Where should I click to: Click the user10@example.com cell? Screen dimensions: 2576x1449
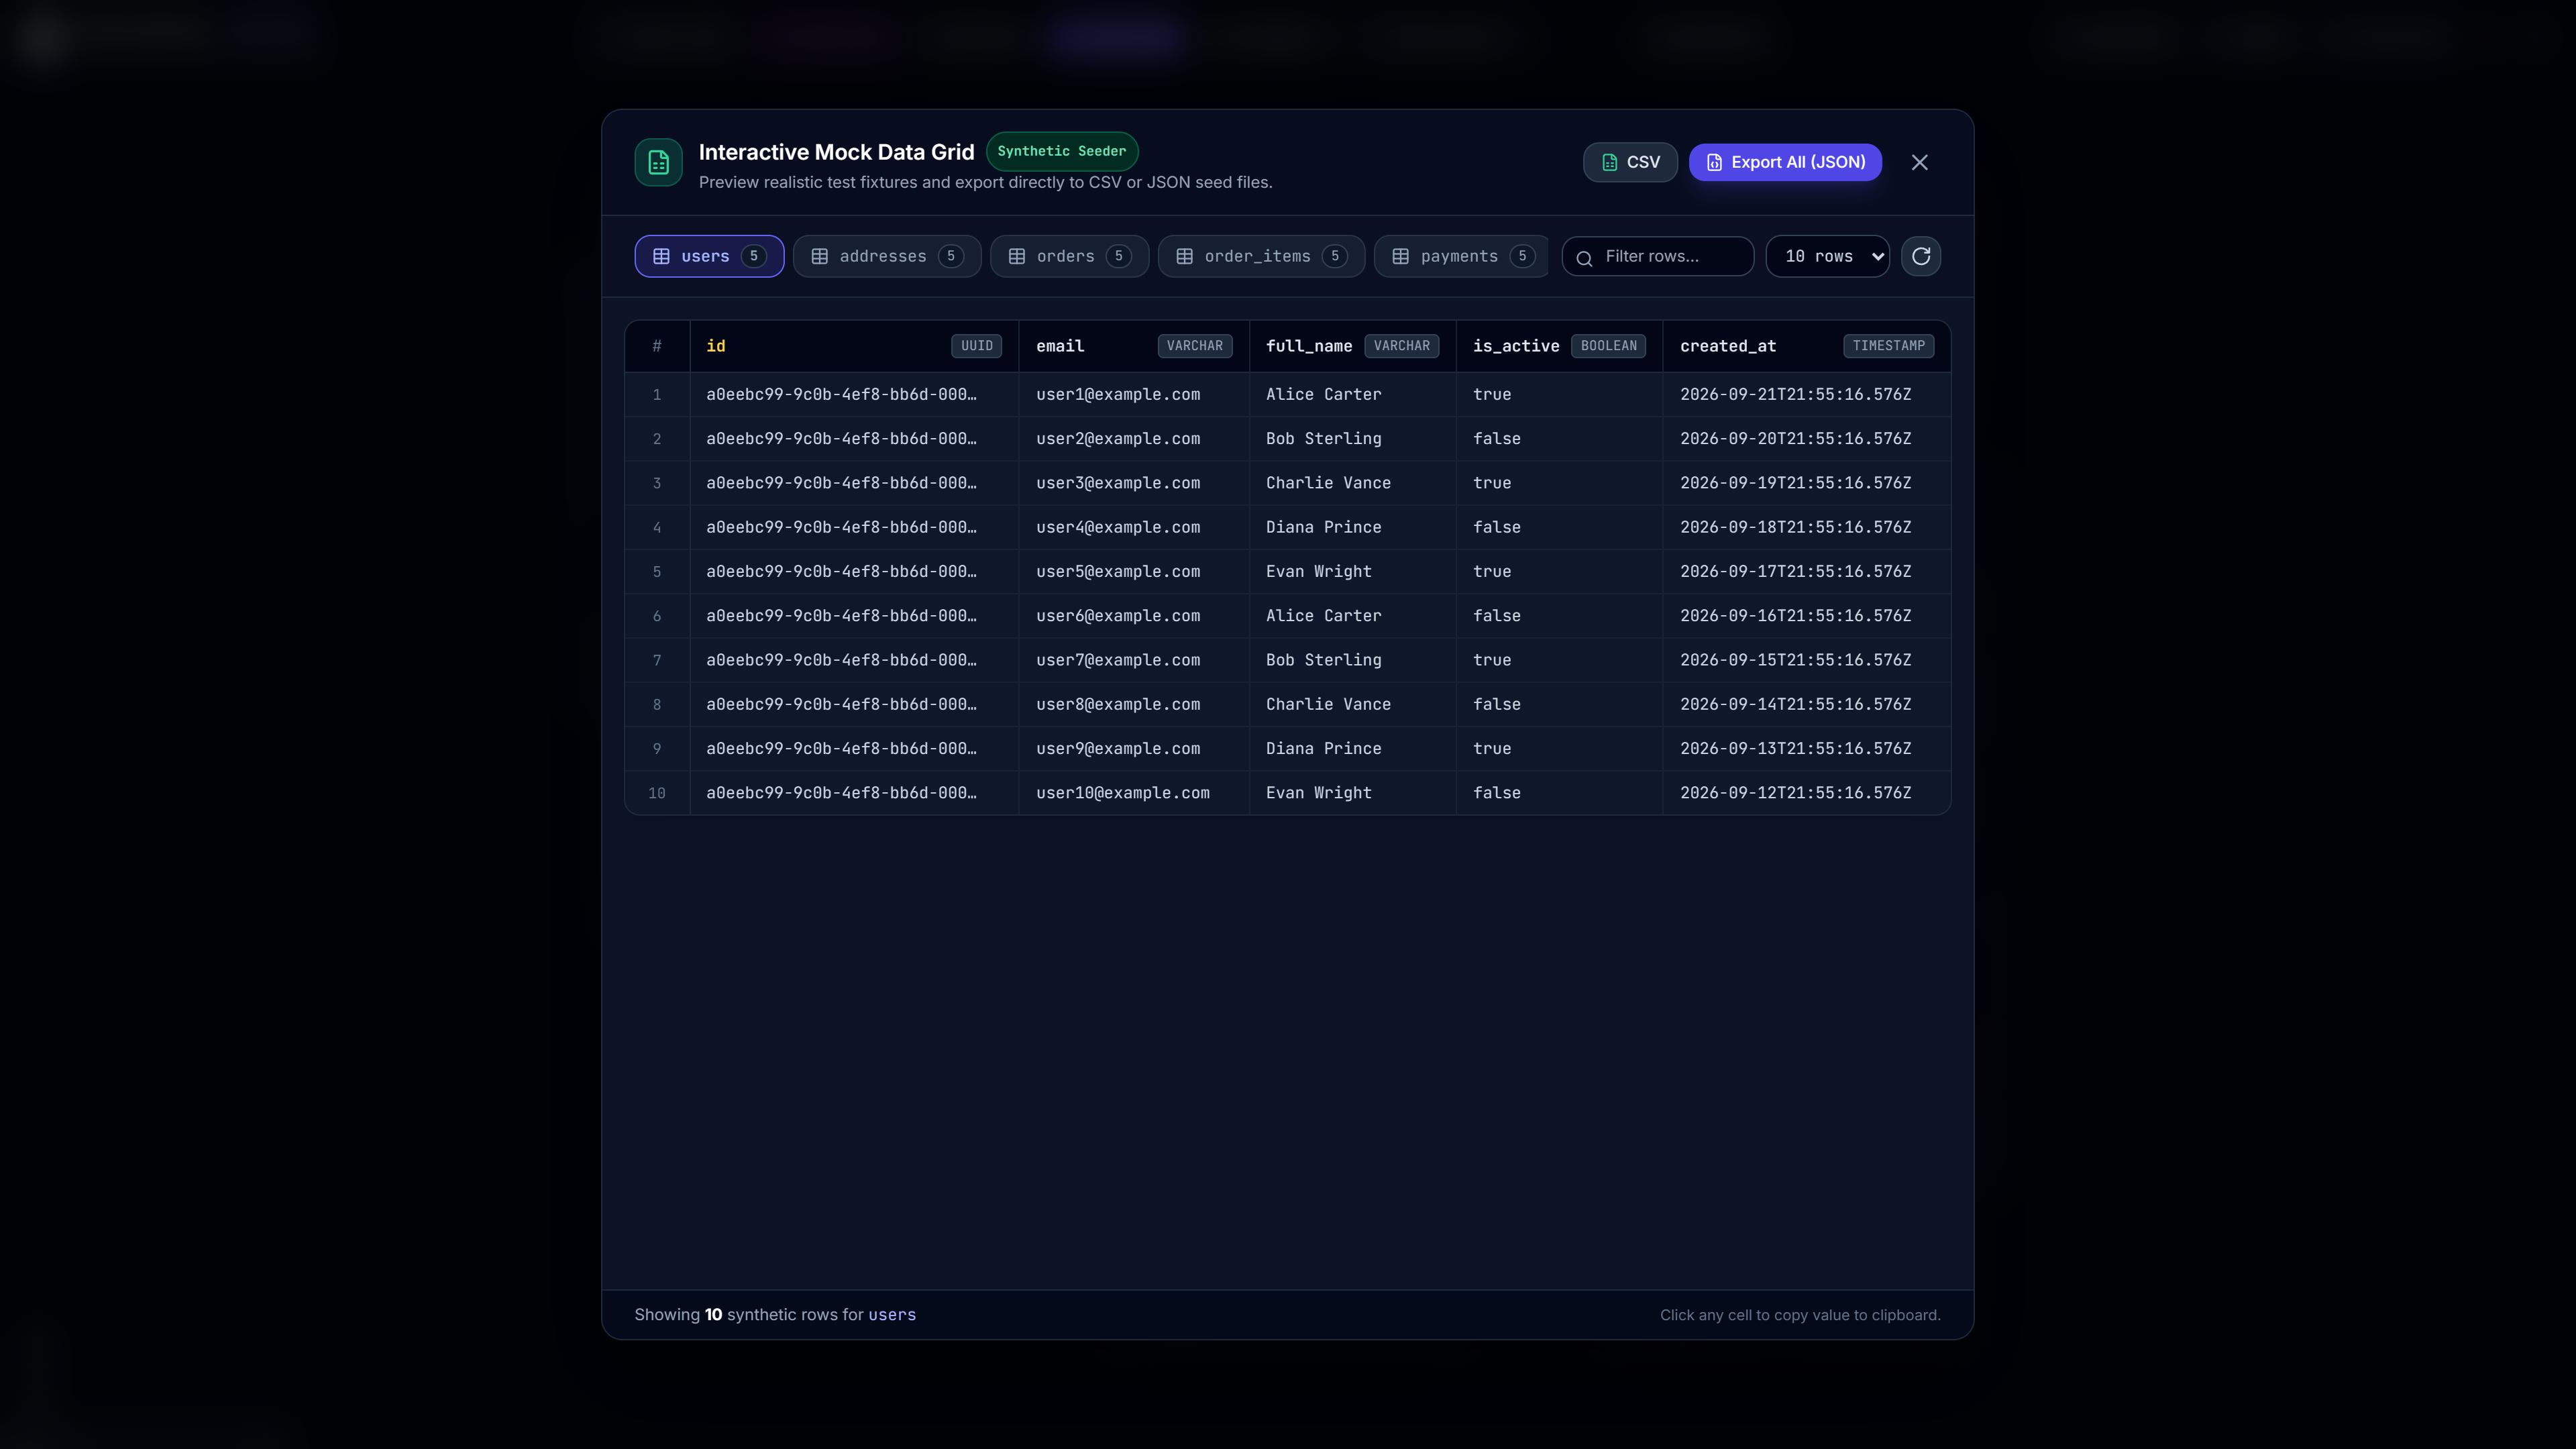click(1134, 792)
